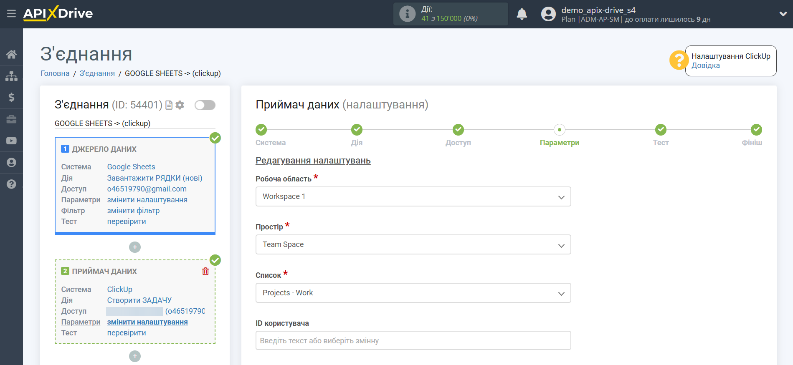The width and height of the screenshot is (793, 365).
Task: Click the Головна breadcrumb link
Action: [55, 73]
